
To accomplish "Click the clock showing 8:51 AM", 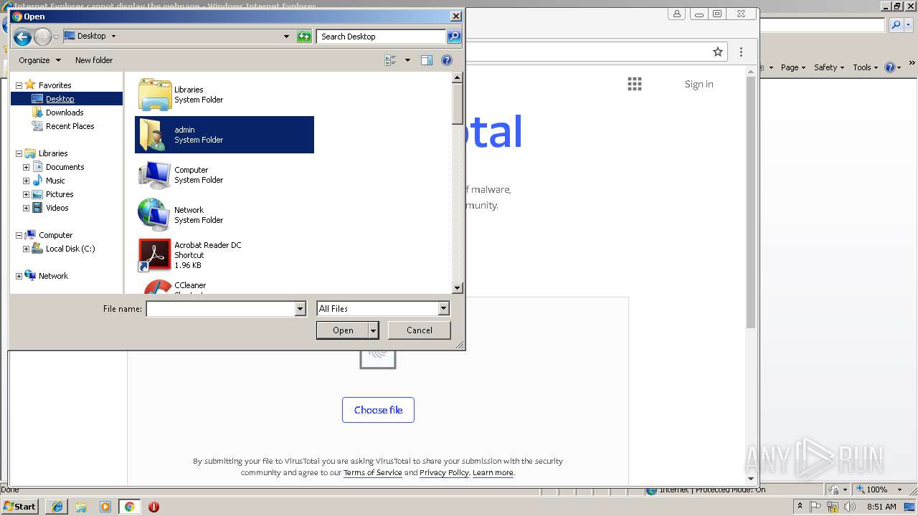I will click(881, 507).
